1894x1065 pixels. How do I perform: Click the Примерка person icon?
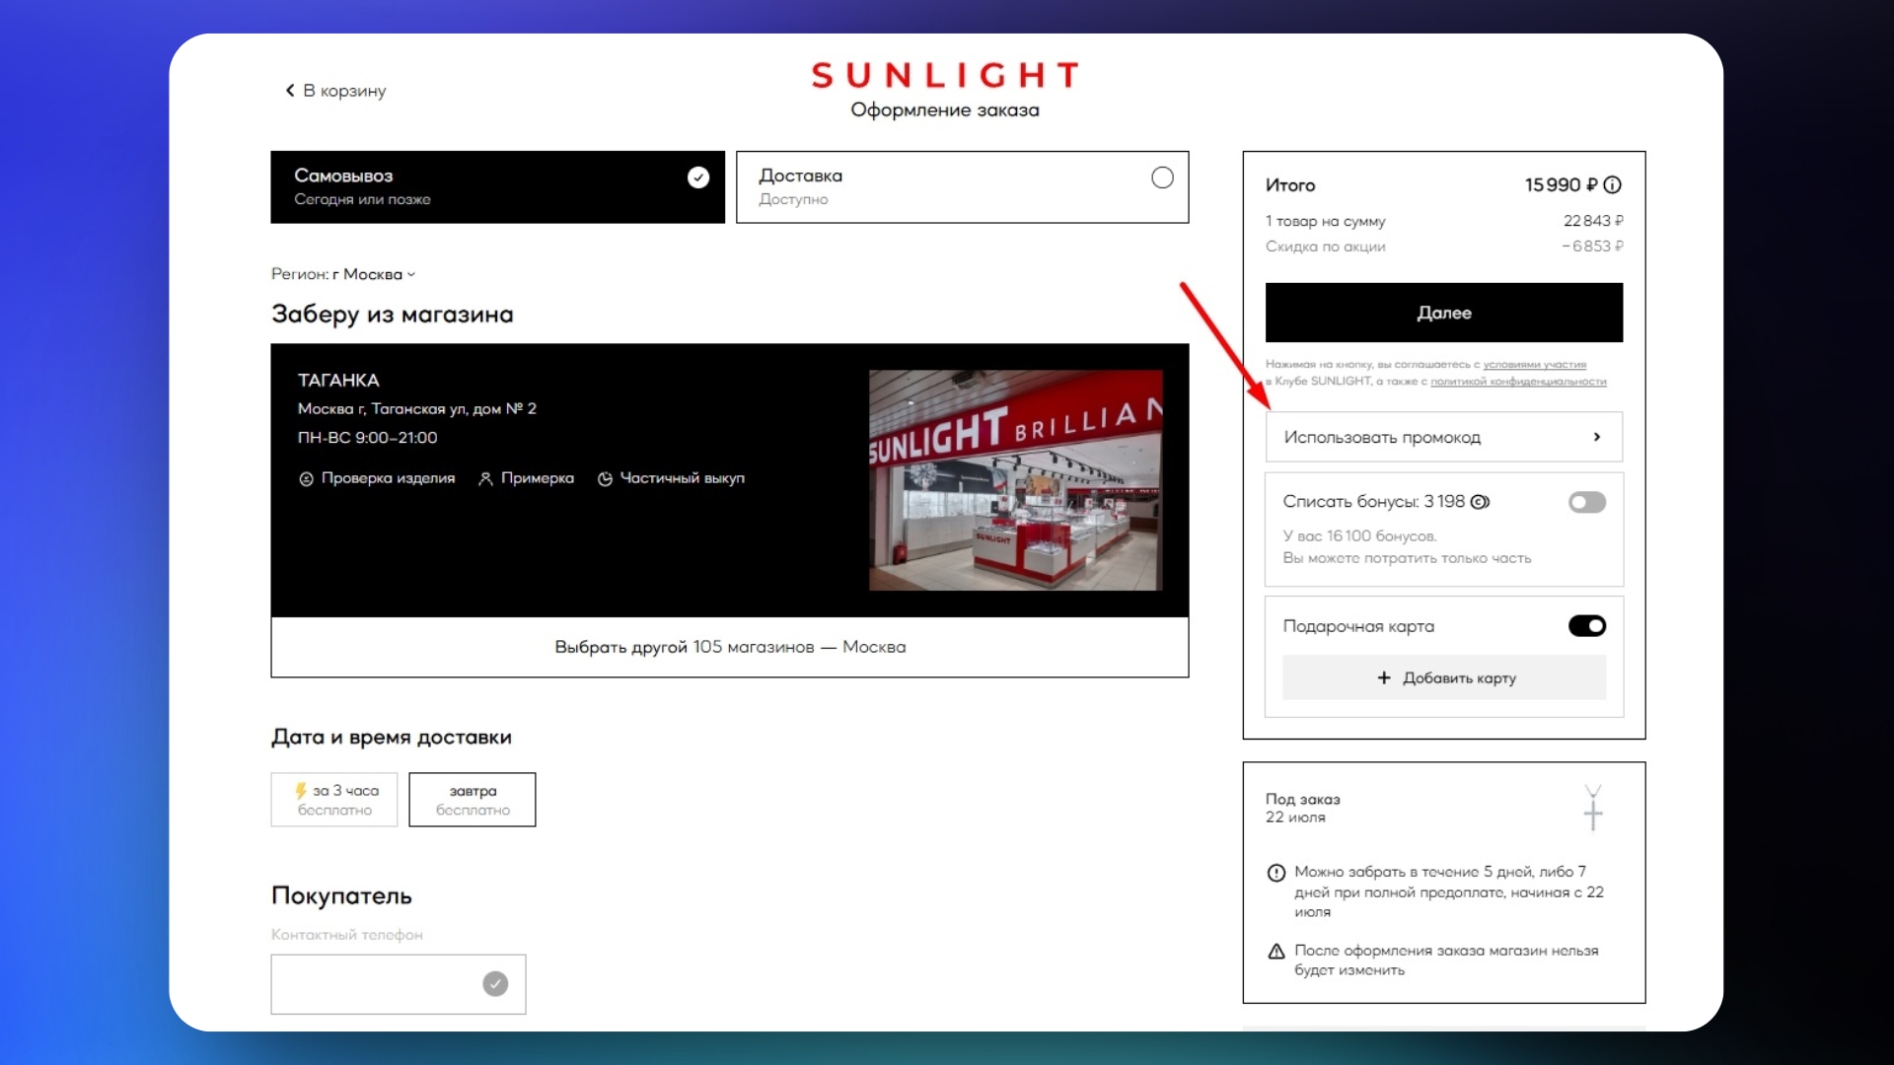[x=485, y=479]
